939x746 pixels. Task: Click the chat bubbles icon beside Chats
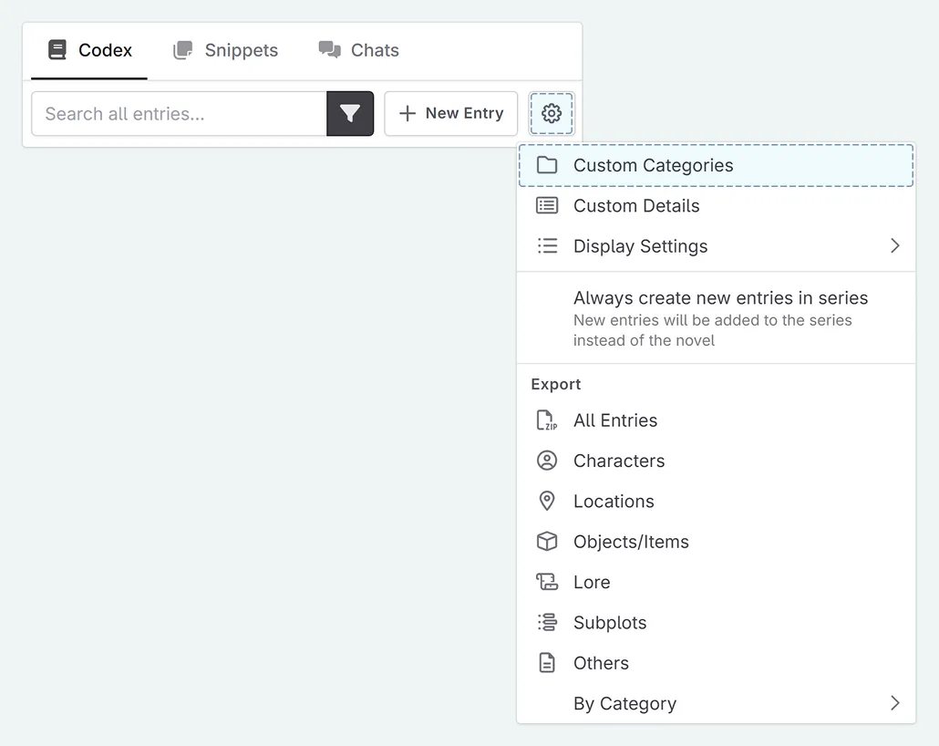(x=327, y=50)
